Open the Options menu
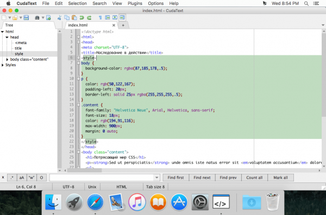Image resolution: width=326 pixels, height=215 pixels. coord(156,3)
